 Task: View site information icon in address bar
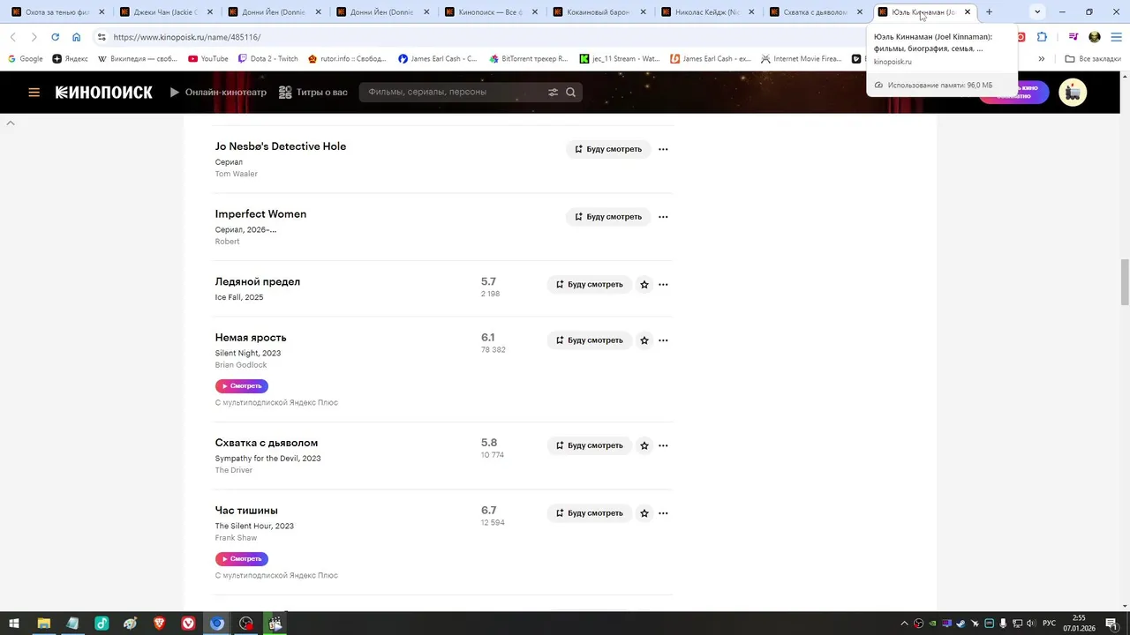(x=102, y=37)
